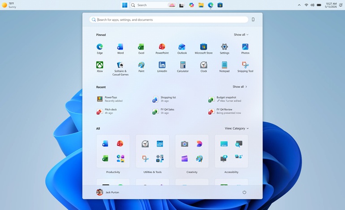The height and width of the screenshot is (210, 345).
Task: Open Clipchamp icon in Creativity category
Action: (185, 159)
